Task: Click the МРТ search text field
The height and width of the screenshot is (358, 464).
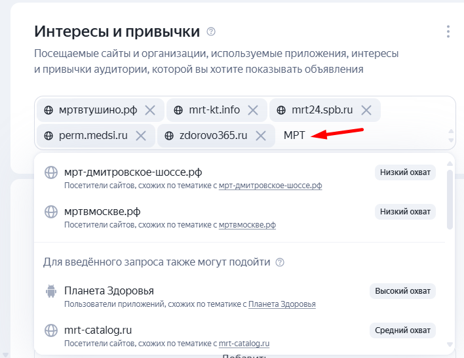Action: pos(360,136)
